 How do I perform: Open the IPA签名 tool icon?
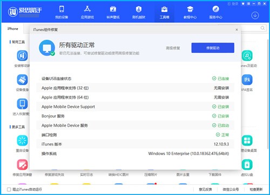247,80
